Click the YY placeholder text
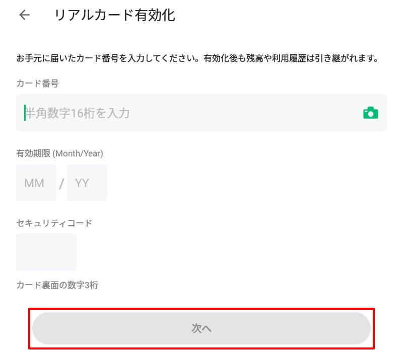 tap(82, 183)
